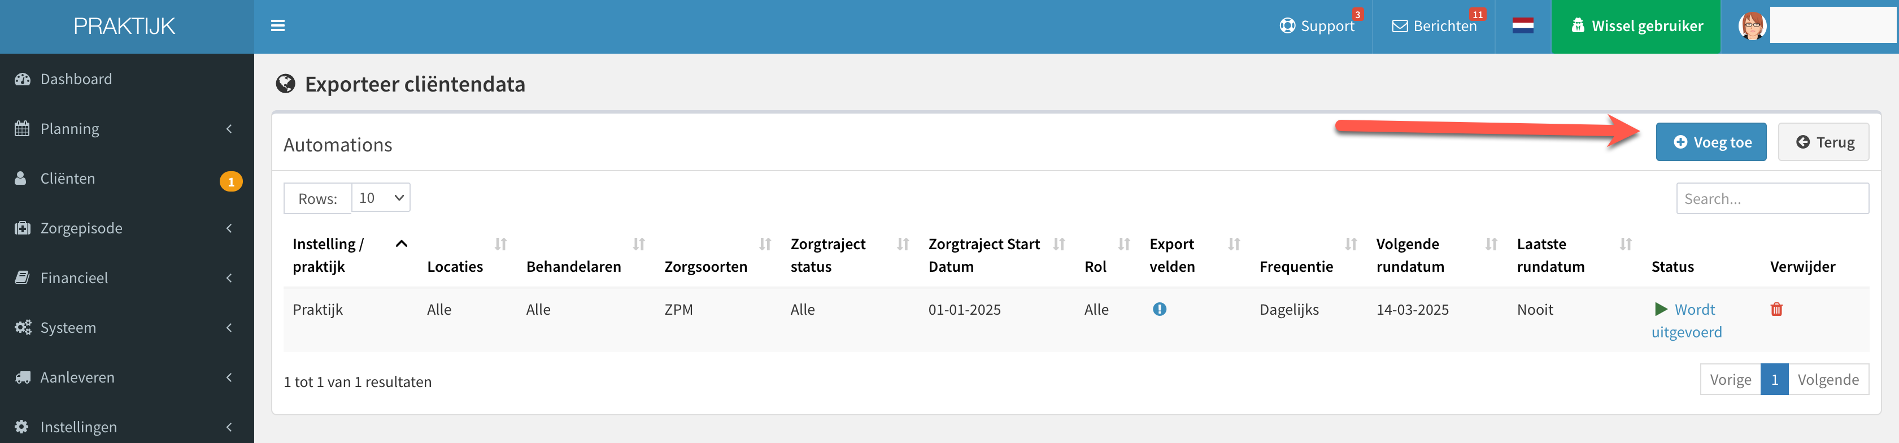The image size is (1899, 443).
Task: Open the Rows count dropdown
Action: (380, 198)
